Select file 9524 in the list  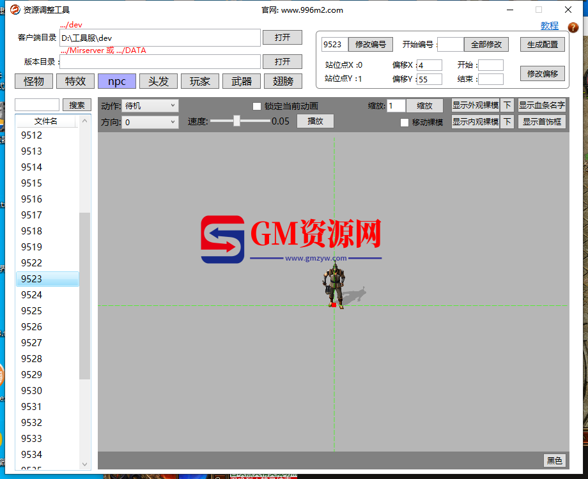pos(47,295)
